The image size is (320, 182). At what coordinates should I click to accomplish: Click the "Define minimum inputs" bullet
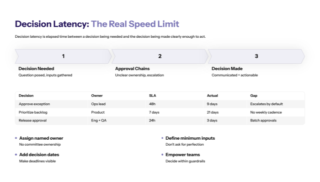190,138
